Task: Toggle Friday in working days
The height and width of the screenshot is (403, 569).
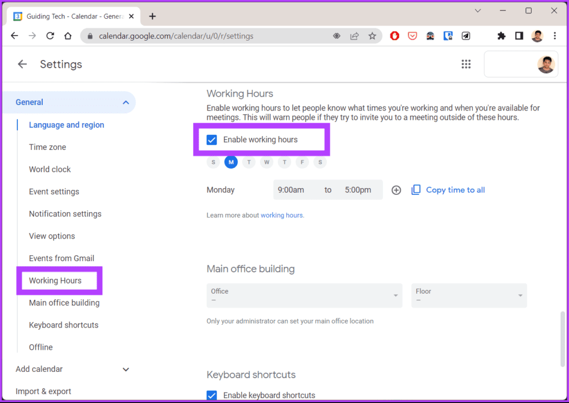Action: 302,162
